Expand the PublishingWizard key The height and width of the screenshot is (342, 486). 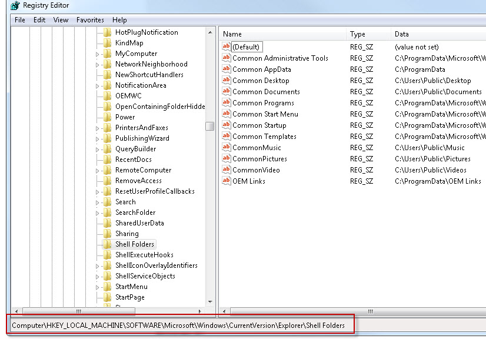(97, 139)
